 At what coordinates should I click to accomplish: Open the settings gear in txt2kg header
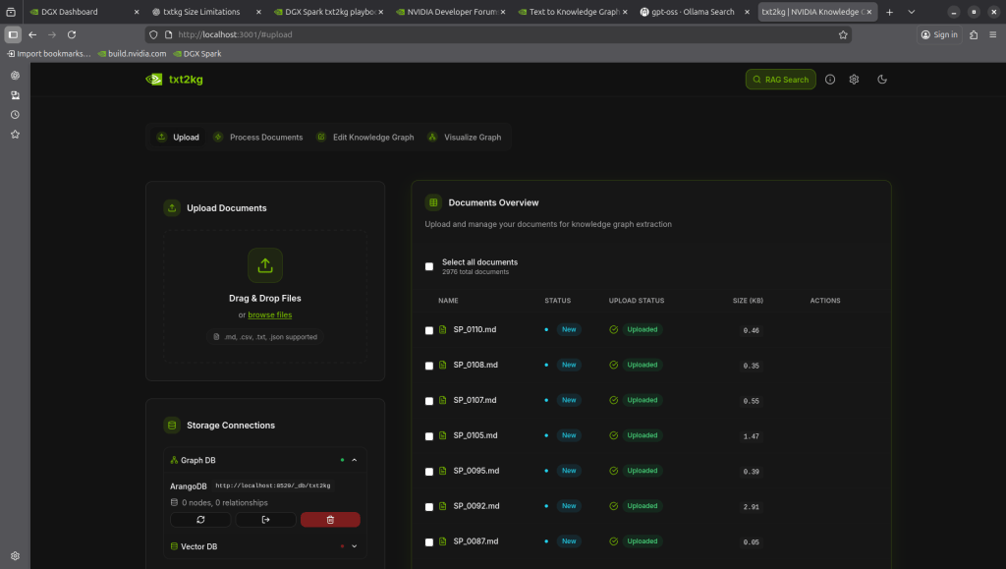855,80
